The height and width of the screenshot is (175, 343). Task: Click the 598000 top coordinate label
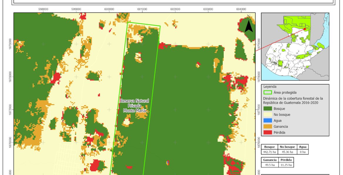coord(43,9)
